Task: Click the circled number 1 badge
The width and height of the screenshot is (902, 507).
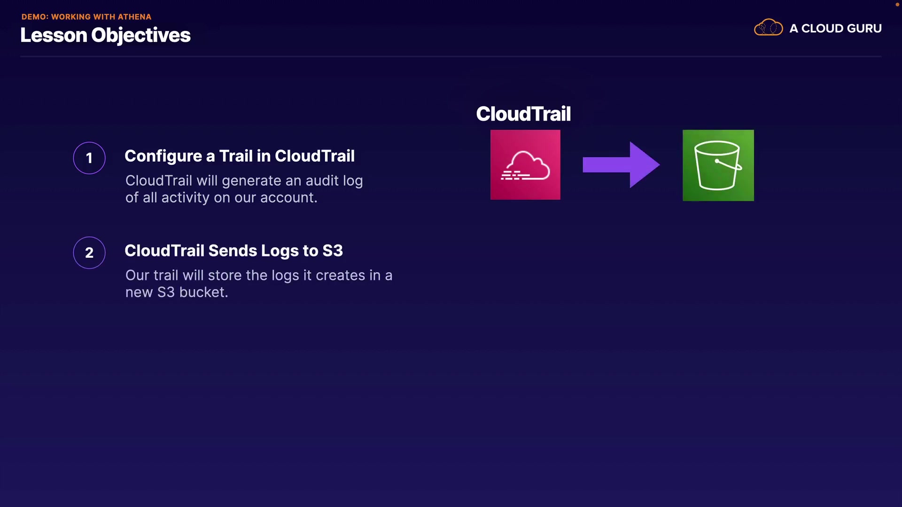Action: pyautogui.click(x=89, y=158)
